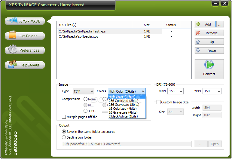
Task: Start conversion with the Convert button
Action: [x=209, y=69]
